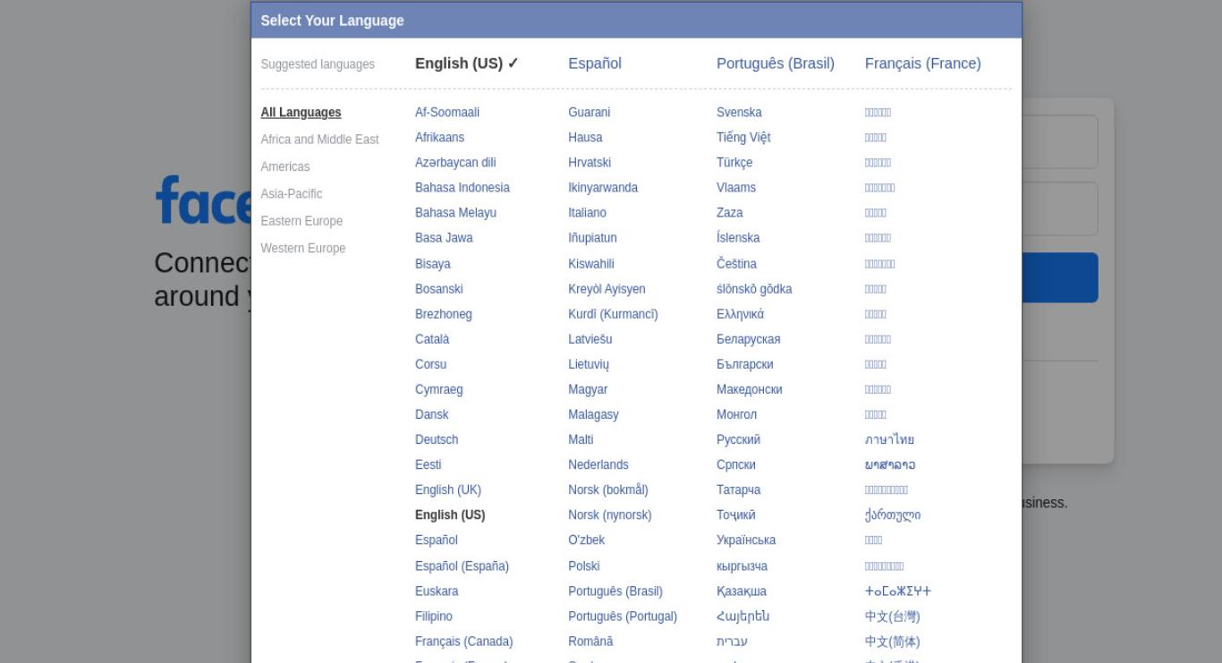Choose Deutsch language
The image size is (1222, 663).
tap(437, 440)
